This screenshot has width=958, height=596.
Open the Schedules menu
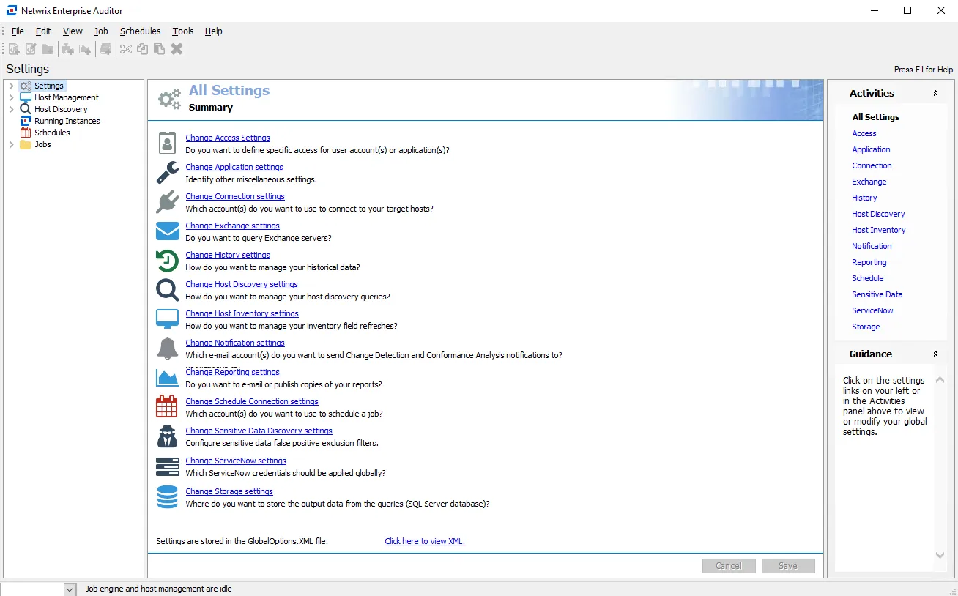point(140,31)
